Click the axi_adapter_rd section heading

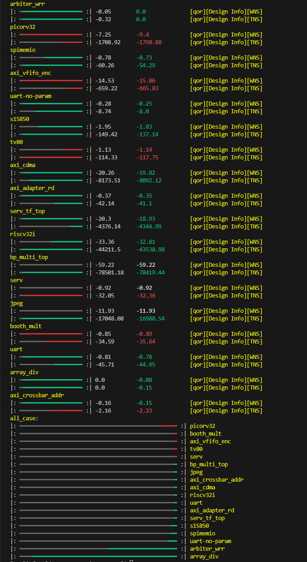(32, 188)
